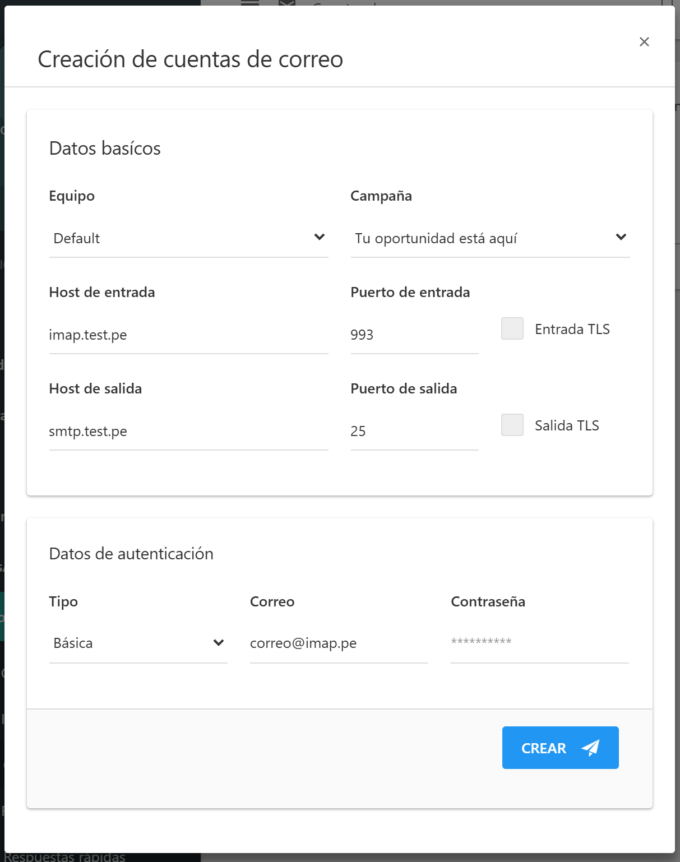The height and width of the screenshot is (862, 680).
Task: Enable the Entrada TLS checkbox
Action: point(512,329)
